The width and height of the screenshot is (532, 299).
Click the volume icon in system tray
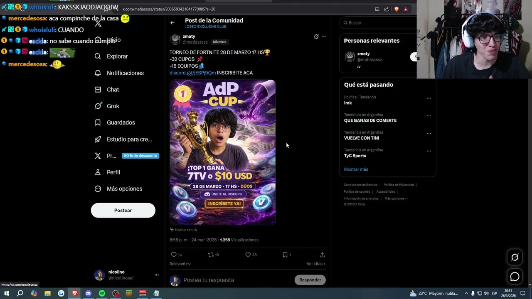(x=486, y=293)
